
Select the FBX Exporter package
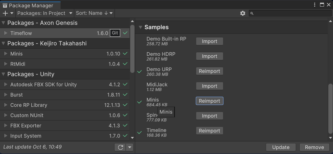pyautogui.click(x=65, y=126)
